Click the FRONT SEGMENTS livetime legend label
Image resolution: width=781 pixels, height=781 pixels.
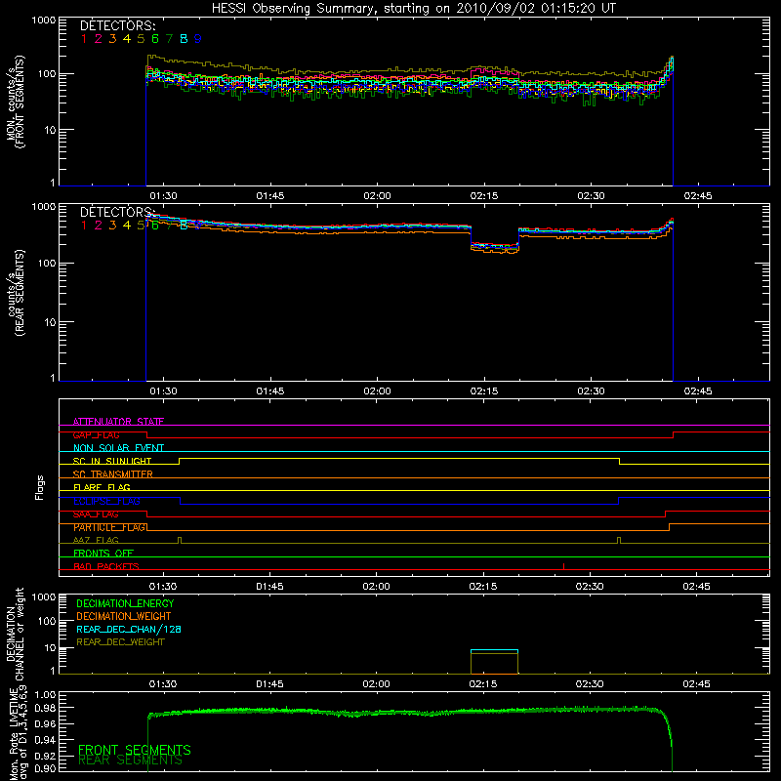135,750
